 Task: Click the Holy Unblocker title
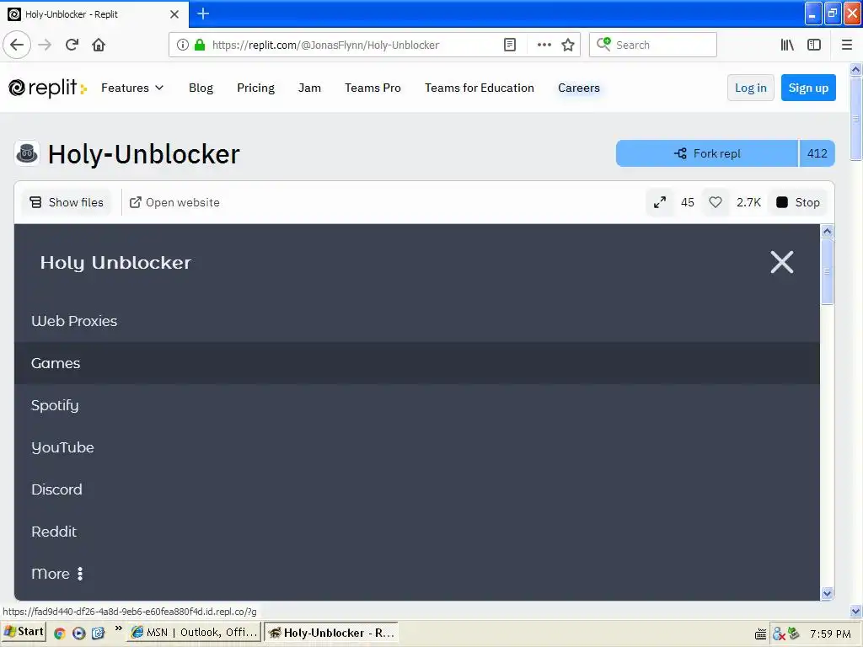115,263
